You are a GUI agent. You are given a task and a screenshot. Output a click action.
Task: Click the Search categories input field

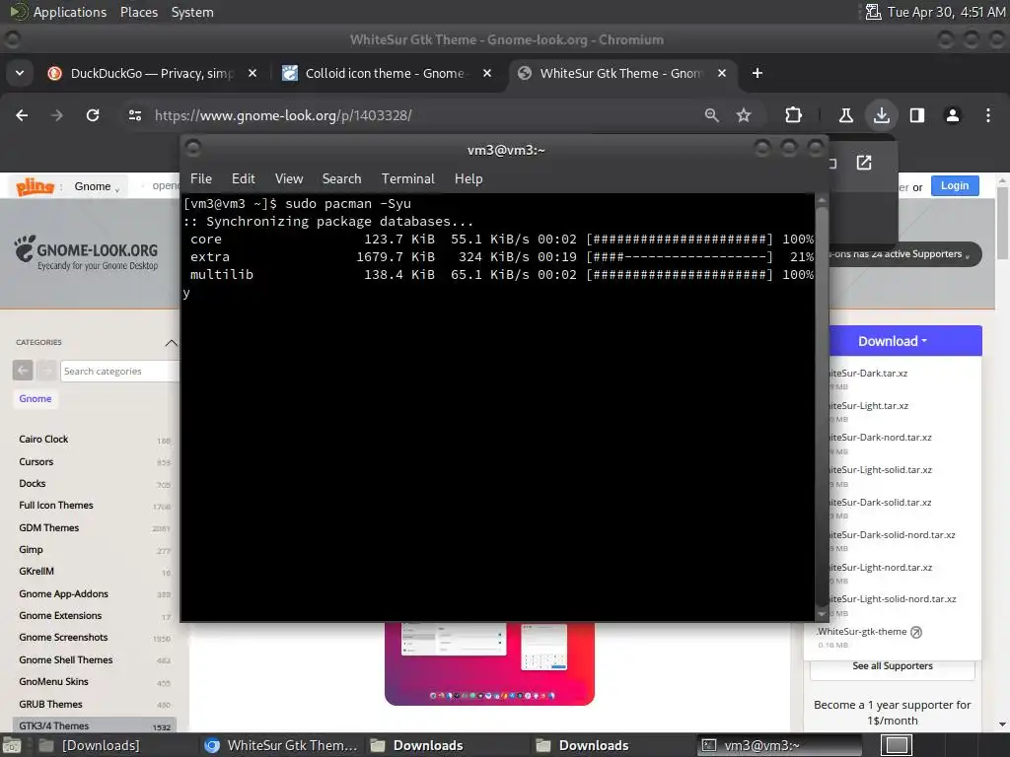pos(119,371)
